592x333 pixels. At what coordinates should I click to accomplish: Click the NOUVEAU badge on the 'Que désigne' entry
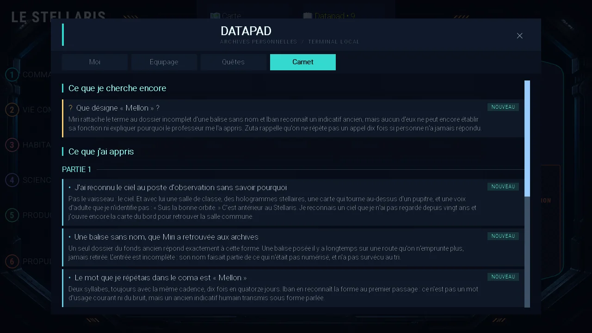(x=503, y=107)
